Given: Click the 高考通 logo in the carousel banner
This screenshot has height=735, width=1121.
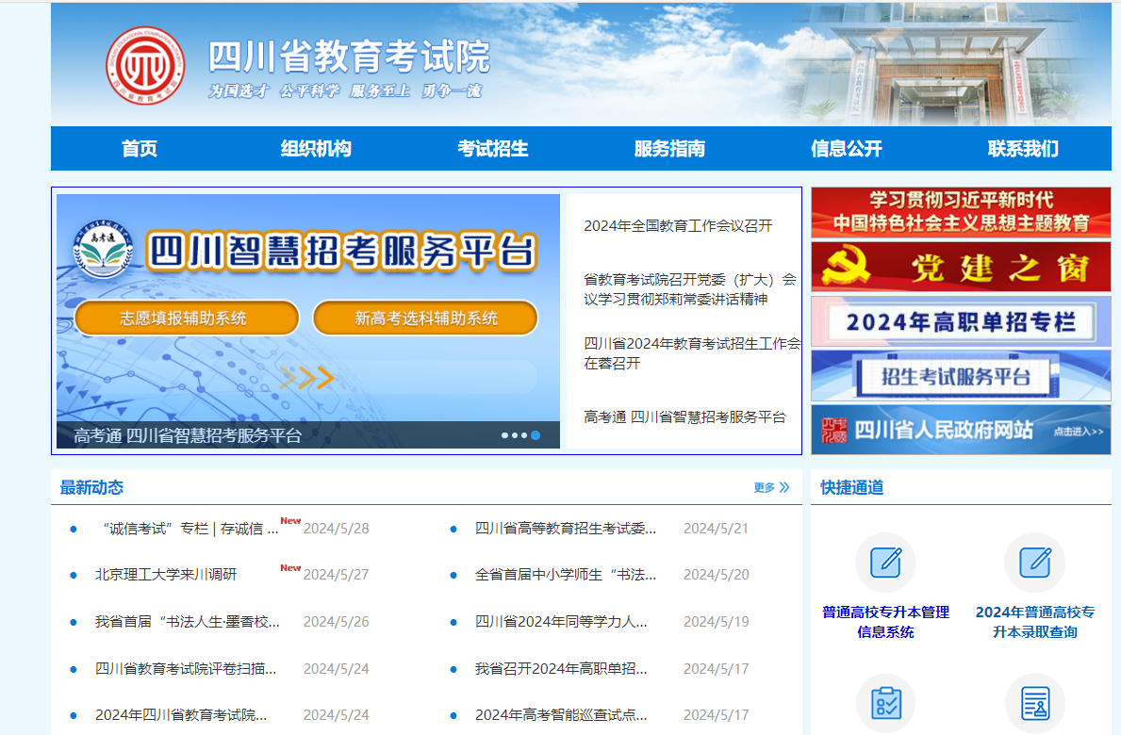Looking at the screenshot, I should pos(101,250).
